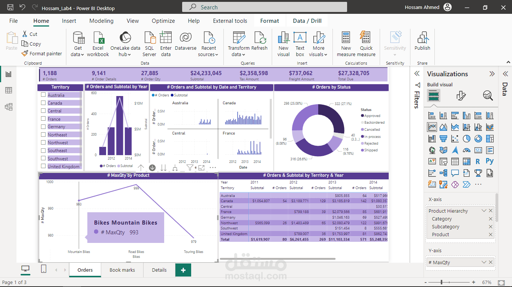Select the pie chart visual icon
This screenshot has width=512, height=287.
(466, 138)
